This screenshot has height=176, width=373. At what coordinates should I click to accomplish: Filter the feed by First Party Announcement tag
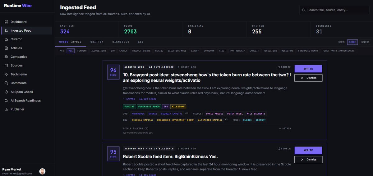coord(339,51)
